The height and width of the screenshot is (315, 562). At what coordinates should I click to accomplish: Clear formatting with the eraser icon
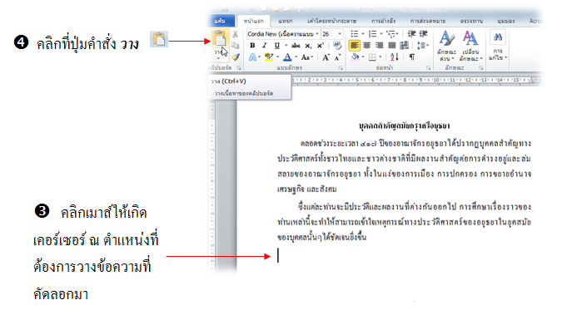[x=337, y=46]
